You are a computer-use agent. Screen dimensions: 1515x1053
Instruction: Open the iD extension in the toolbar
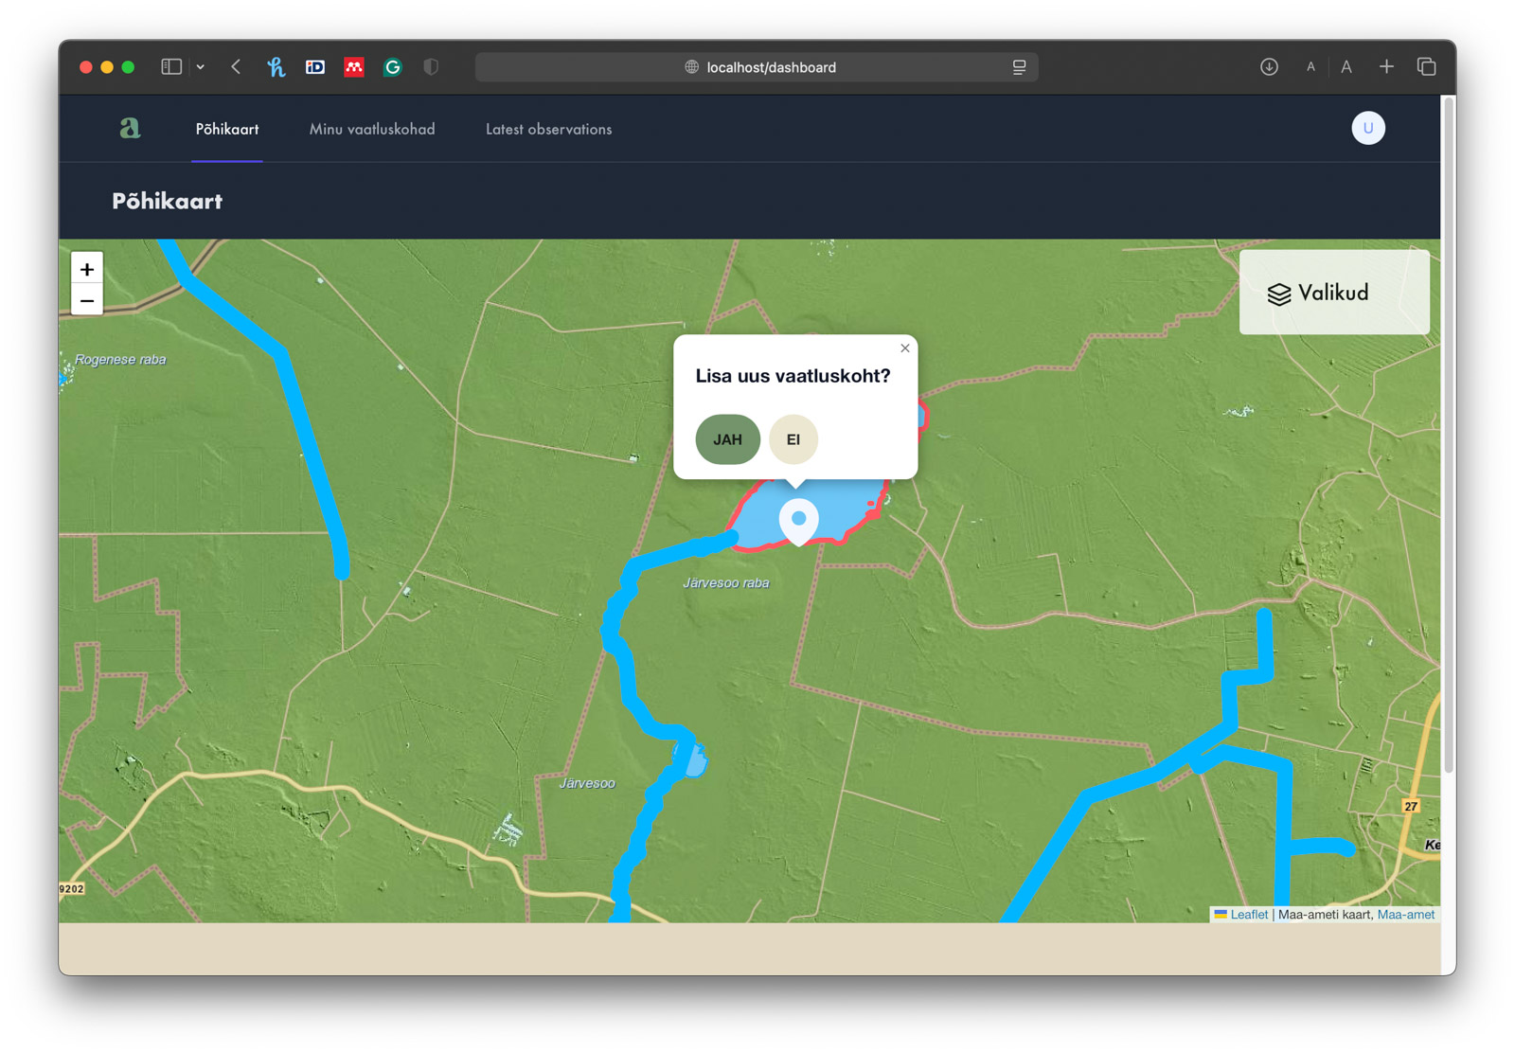[314, 66]
